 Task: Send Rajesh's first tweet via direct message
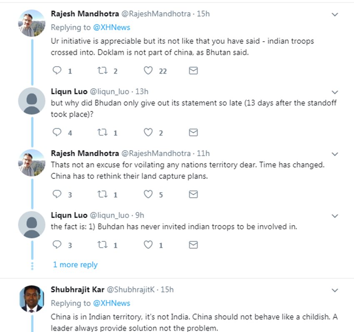tap(193, 71)
